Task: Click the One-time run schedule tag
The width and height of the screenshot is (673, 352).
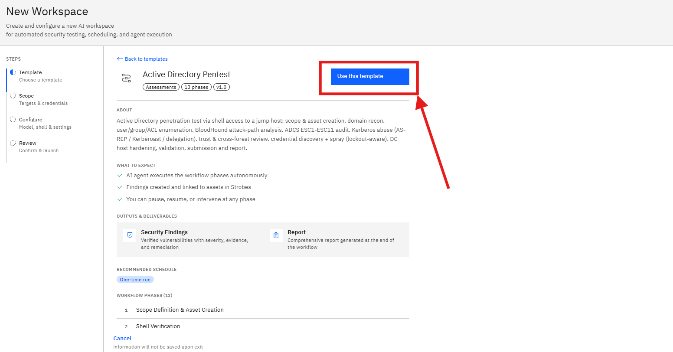Action: point(135,280)
